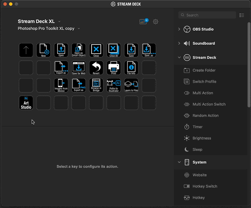
Task: Select the empty key below the back arrow
Action: tap(26, 68)
